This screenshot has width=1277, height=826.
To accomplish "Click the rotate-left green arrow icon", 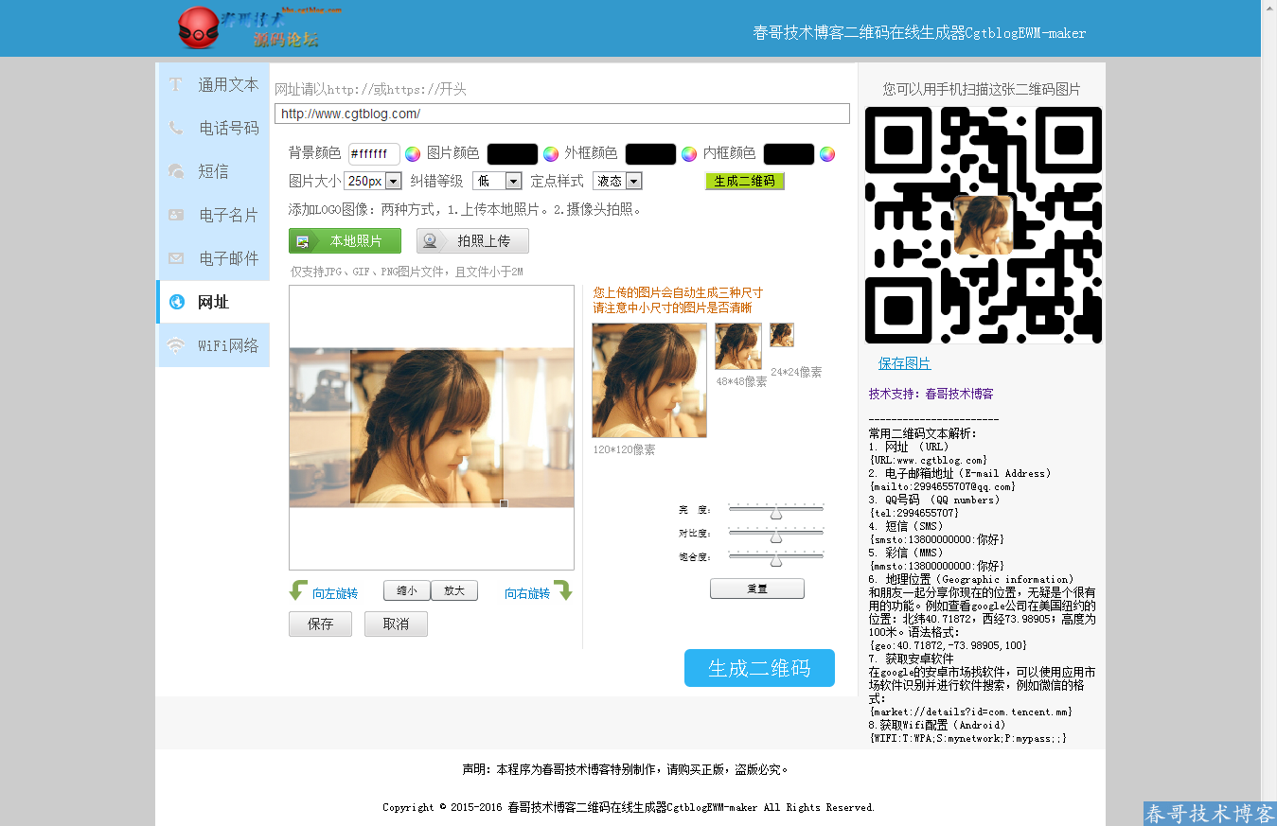I will (x=298, y=590).
